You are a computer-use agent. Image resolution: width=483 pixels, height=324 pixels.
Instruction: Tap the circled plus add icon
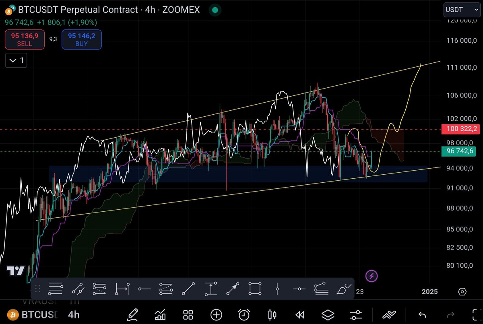[216, 314]
